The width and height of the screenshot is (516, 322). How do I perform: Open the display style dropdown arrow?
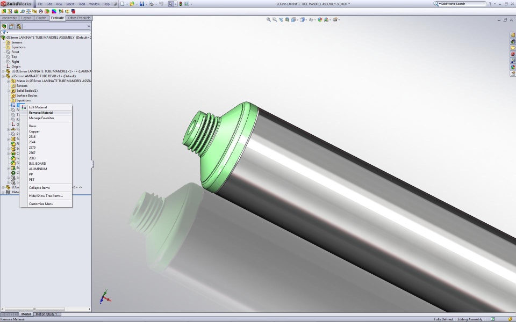tap(306, 20)
